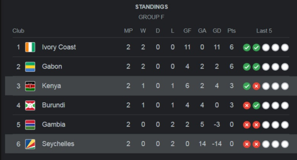The image size is (297, 160).
Task: Click Gabon's last empty match circle
Action: pos(285,67)
